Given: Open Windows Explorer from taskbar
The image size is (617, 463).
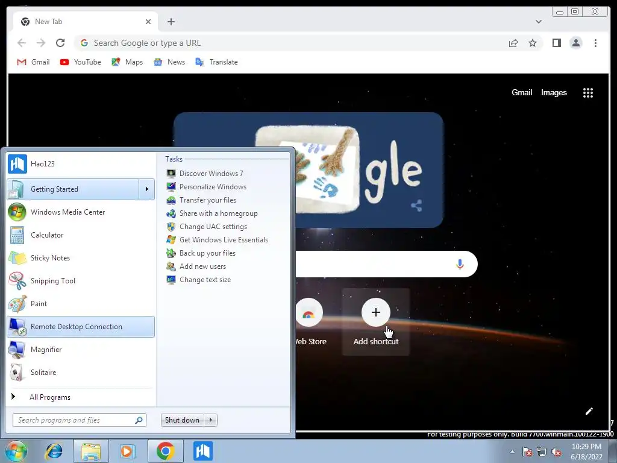Looking at the screenshot, I should click(x=90, y=451).
